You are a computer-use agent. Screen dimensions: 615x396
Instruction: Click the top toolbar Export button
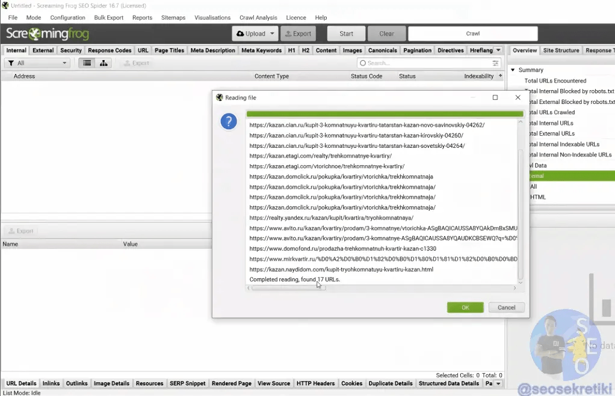[x=298, y=34]
